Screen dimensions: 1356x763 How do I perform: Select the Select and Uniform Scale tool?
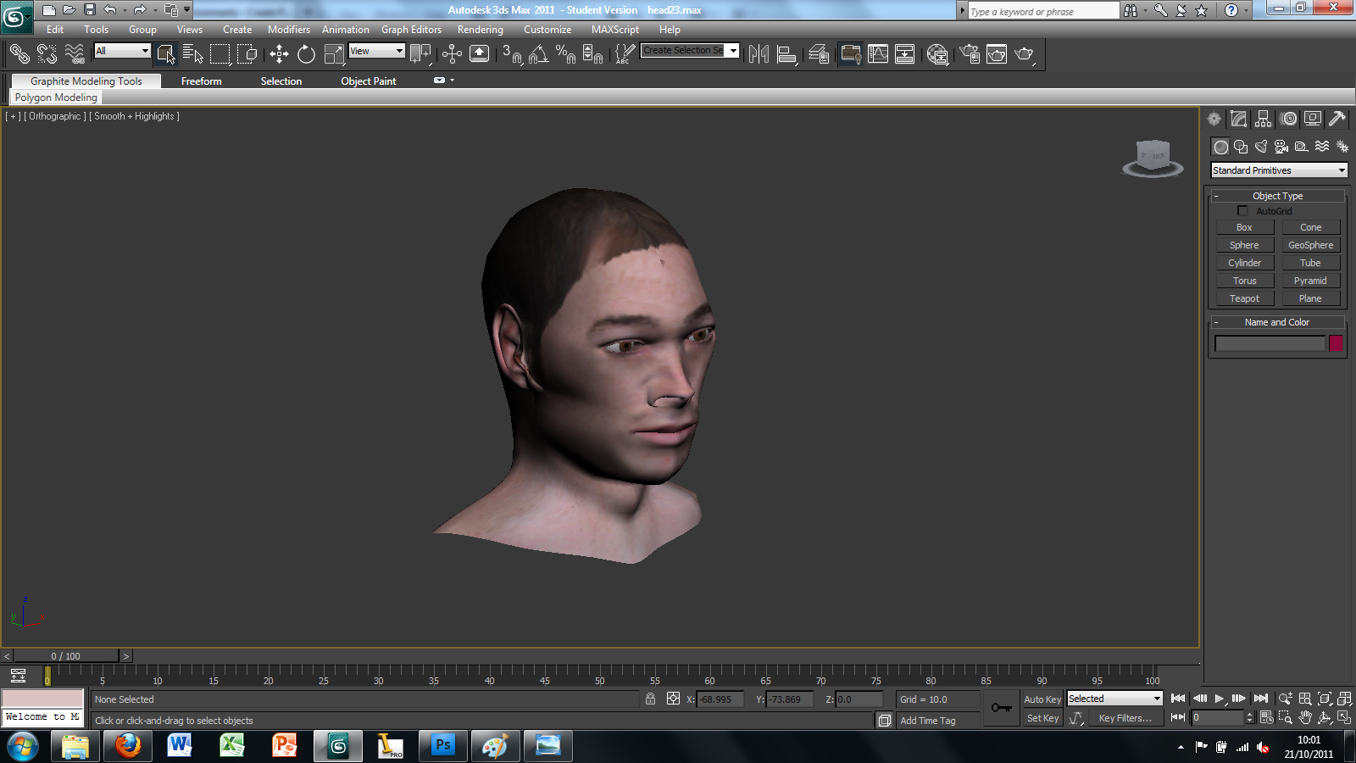click(332, 54)
